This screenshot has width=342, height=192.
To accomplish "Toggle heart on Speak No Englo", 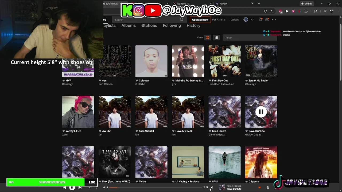I will [246, 81].
